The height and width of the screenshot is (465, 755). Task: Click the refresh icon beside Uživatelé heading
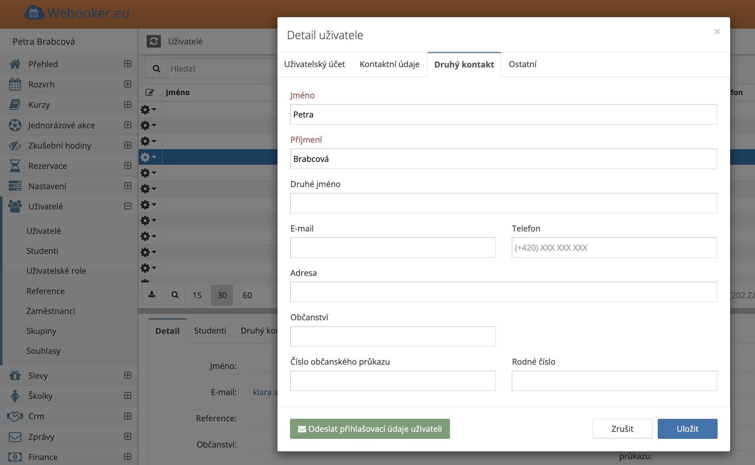tap(154, 41)
